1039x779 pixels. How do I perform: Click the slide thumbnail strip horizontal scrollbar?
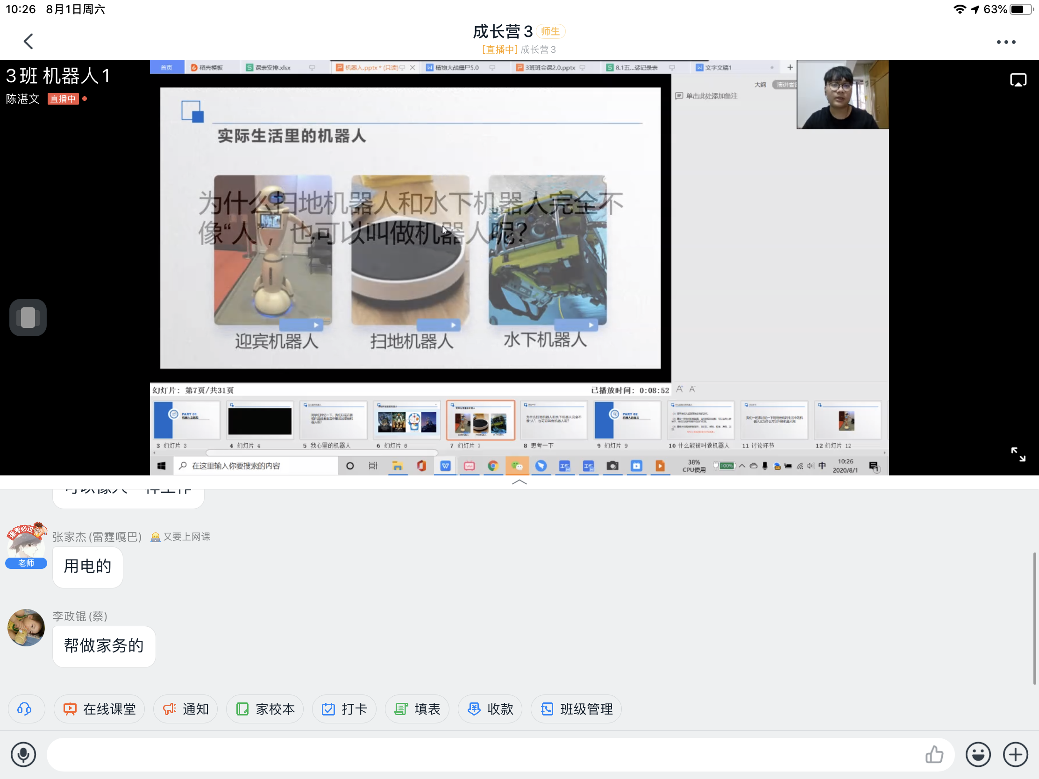322,453
